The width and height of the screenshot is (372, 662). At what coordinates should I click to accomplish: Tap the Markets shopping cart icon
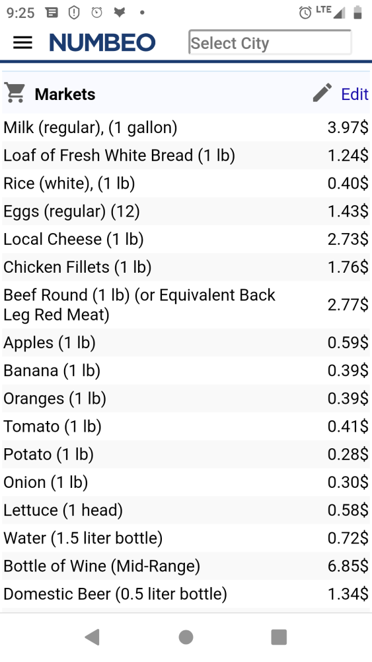click(15, 93)
